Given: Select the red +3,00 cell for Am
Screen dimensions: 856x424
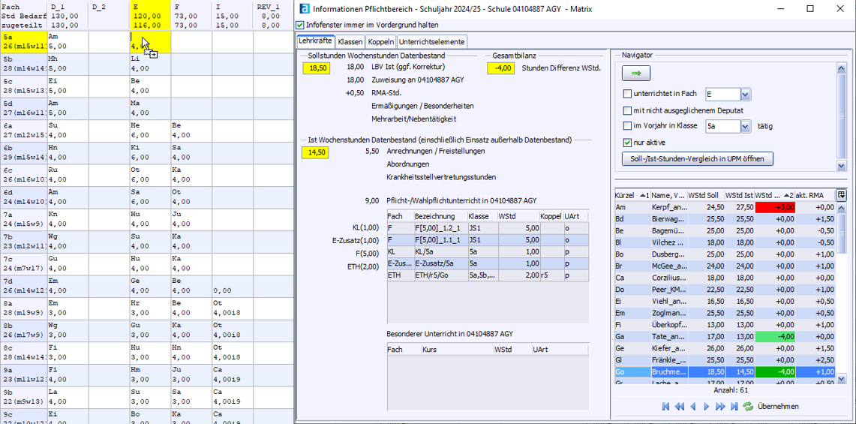Looking at the screenshot, I should click(775, 207).
